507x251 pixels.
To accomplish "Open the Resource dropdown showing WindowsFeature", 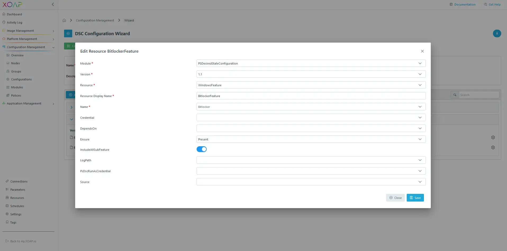I will (x=311, y=85).
